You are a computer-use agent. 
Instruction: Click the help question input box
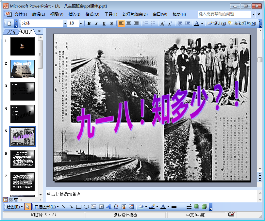224,14
